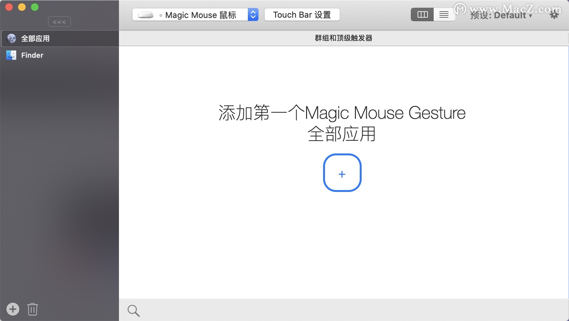Viewport: 569px width, 321px height.
Task: Switch to column view layout
Action: [x=422, y=14]
